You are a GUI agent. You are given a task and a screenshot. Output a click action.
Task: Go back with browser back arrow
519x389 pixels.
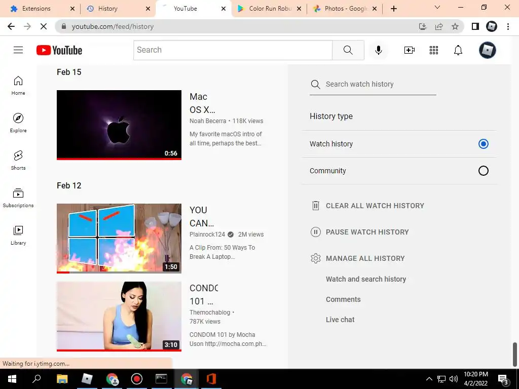(11, 26)
